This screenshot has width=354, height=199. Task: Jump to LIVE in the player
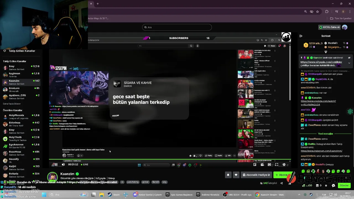tap(85, 164)
